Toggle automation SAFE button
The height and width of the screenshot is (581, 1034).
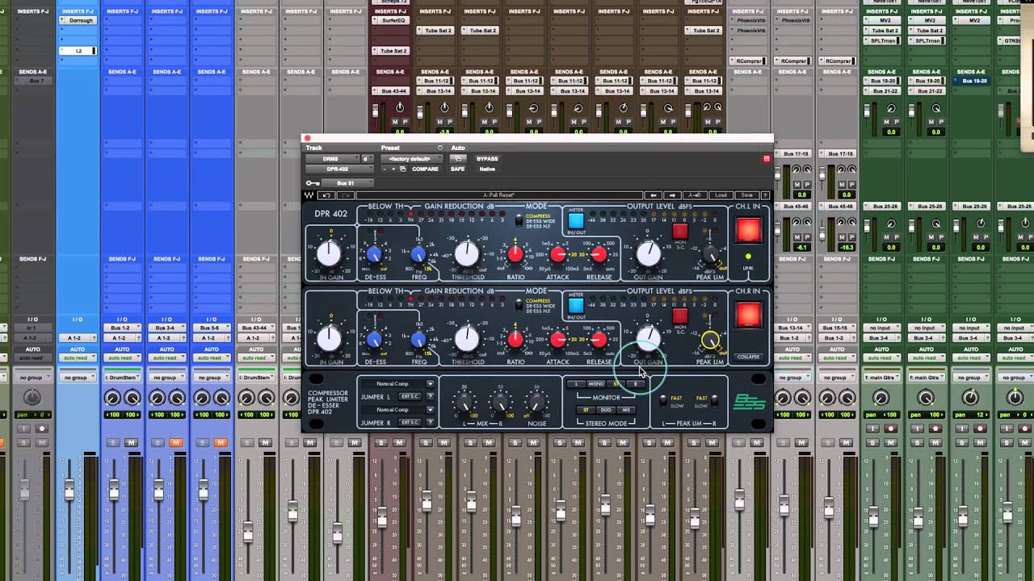[x=458, y=169]
